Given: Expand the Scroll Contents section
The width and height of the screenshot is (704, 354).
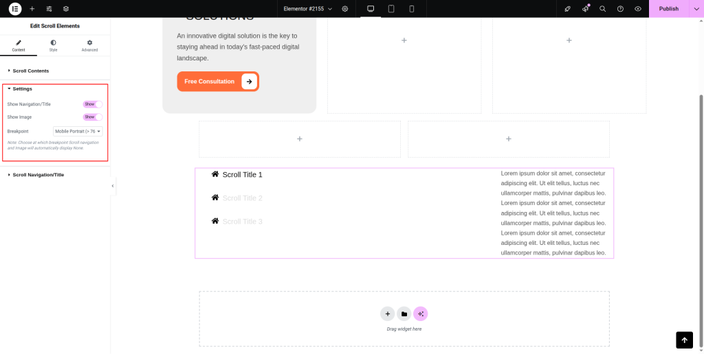Looking at the screenshot, I should point(55,71).
